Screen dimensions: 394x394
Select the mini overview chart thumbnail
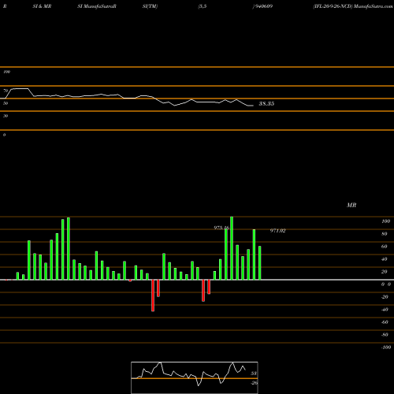click(195, 377)
